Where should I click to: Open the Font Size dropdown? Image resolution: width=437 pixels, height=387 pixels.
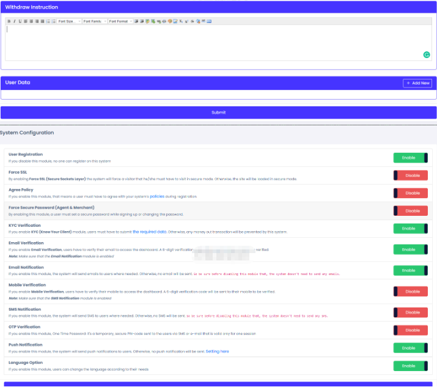[68, 21]
